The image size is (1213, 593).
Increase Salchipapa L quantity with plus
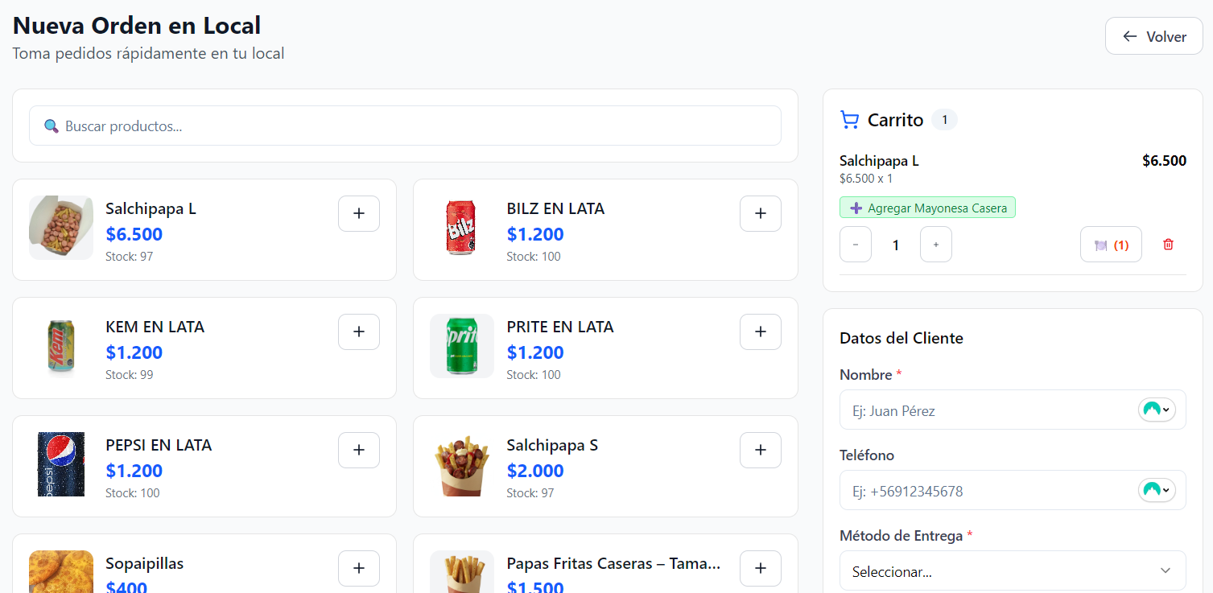click(x=935, y=244)
